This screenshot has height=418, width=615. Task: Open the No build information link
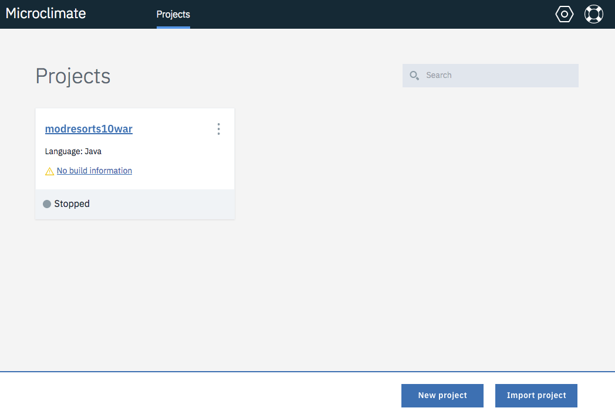94,171
